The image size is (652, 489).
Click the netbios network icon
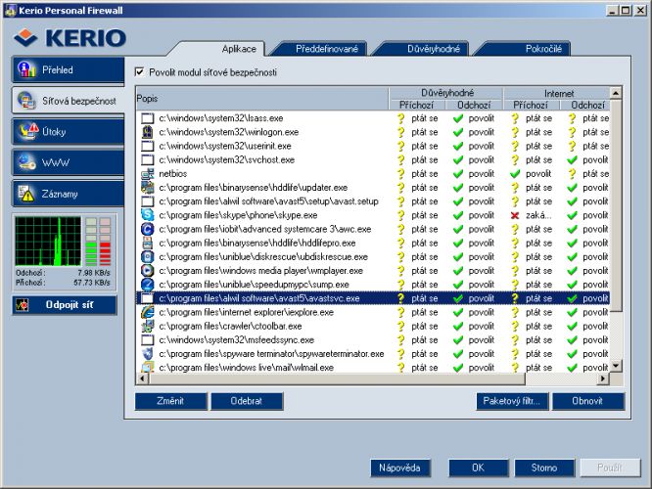(147, 174)
